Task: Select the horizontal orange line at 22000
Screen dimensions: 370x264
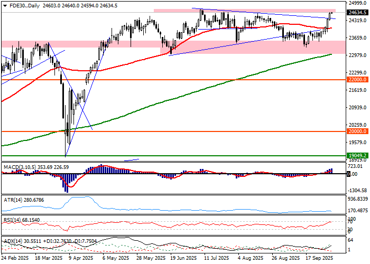Action: 159,80
